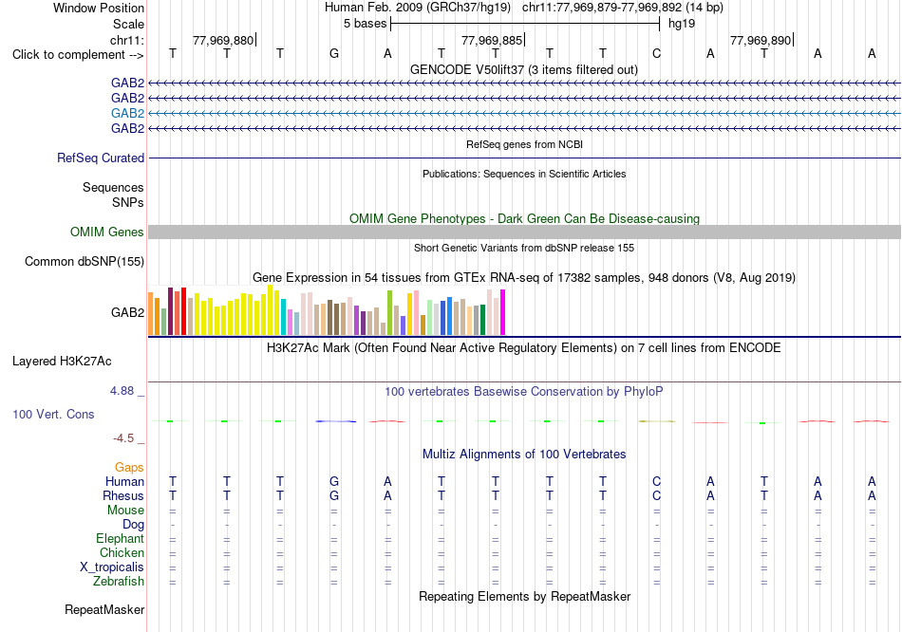
Task: Click the SNPs track label
Action: (128, 202)
